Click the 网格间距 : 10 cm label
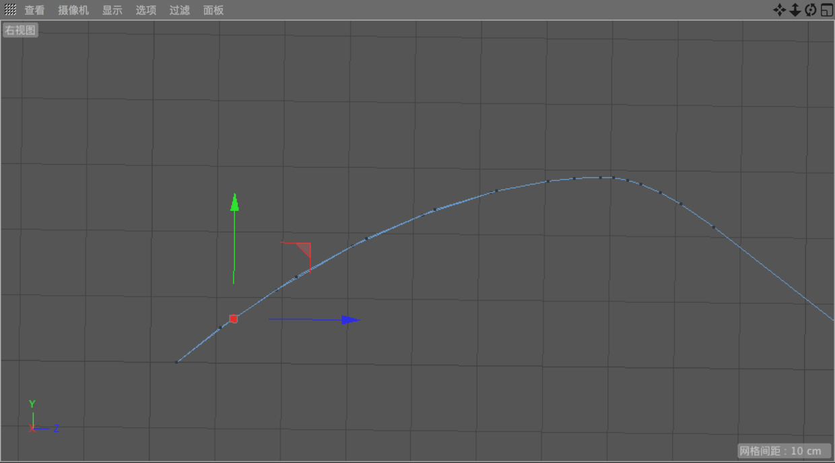The height and width of the screenshot is (463, 835). (783, 451)
